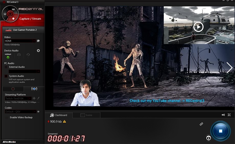Open the video color palette adjustment icon
The width and height of the screenshot is (235, 144).
38,41
